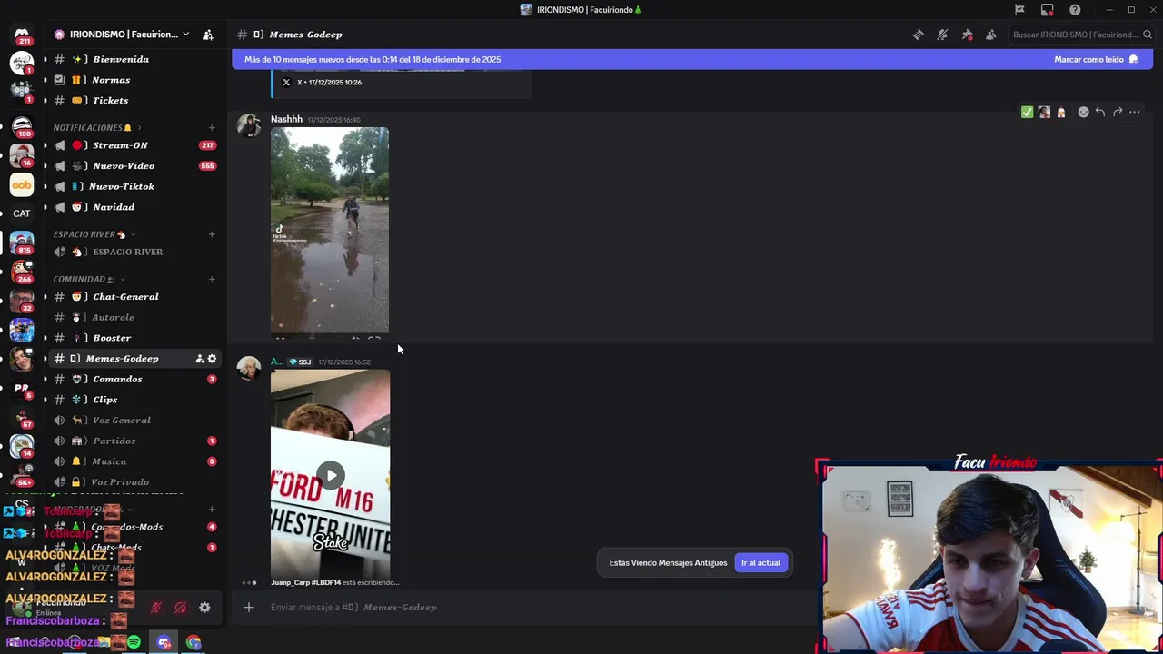Click the search magnifier icon
1163x654 pixels.
[1146, 35]
